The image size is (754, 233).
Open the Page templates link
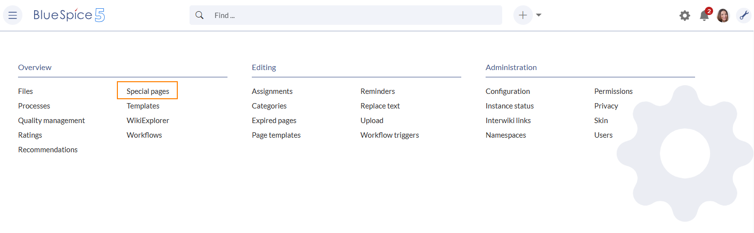(x=276, y=135)
